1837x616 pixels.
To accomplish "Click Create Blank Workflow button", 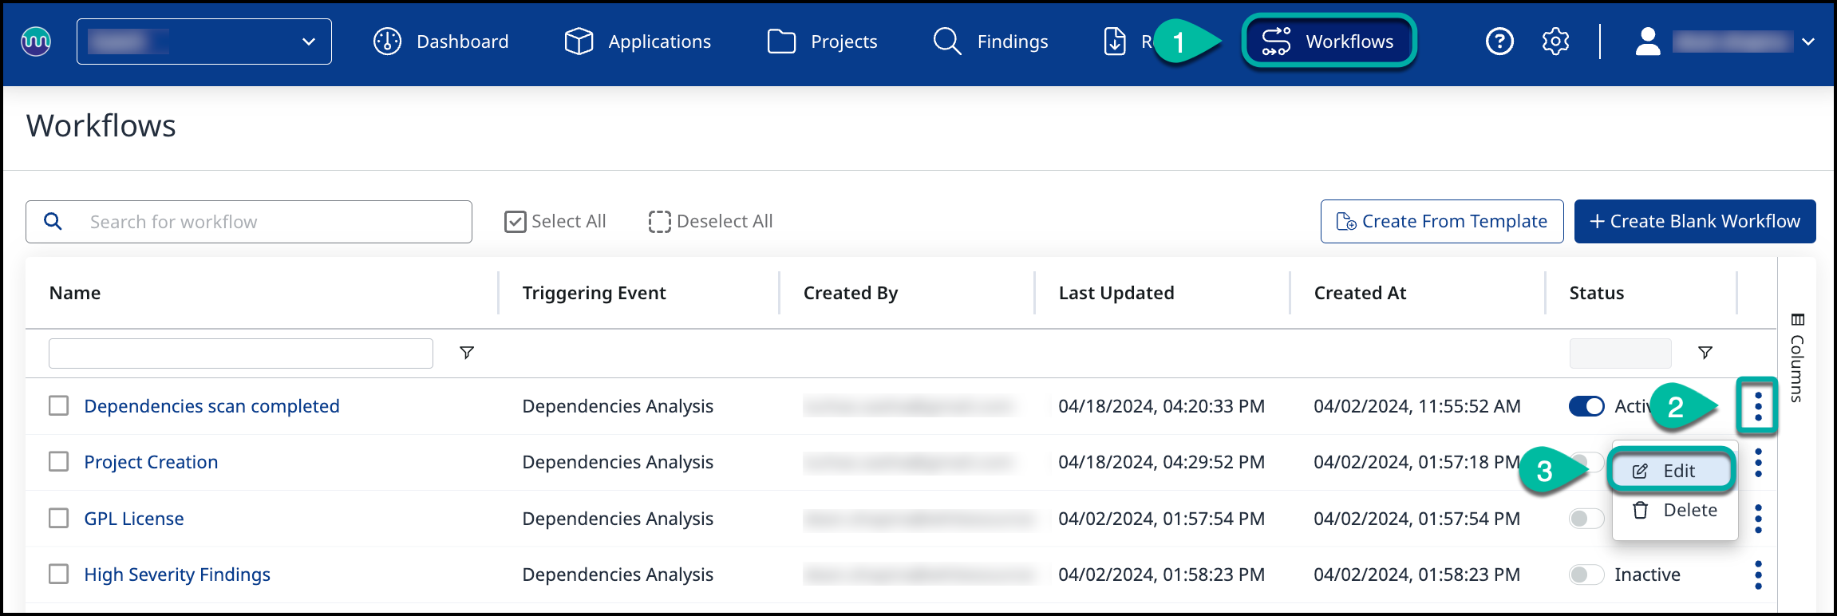I will click(1694, 222).
